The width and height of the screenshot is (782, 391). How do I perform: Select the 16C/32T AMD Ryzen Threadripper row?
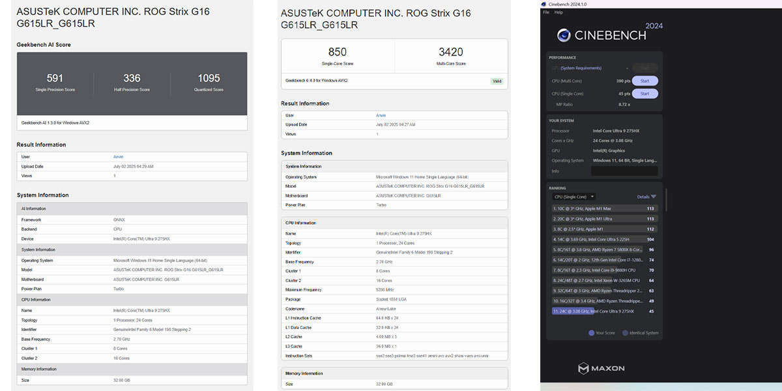click(604, 301)
